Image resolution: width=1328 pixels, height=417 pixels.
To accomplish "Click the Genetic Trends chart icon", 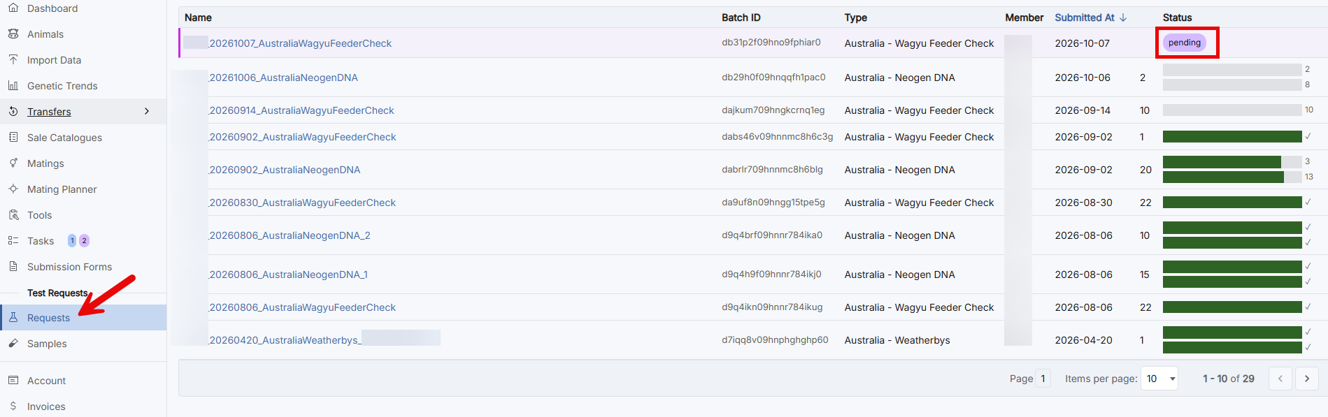I will coord(13,85).
